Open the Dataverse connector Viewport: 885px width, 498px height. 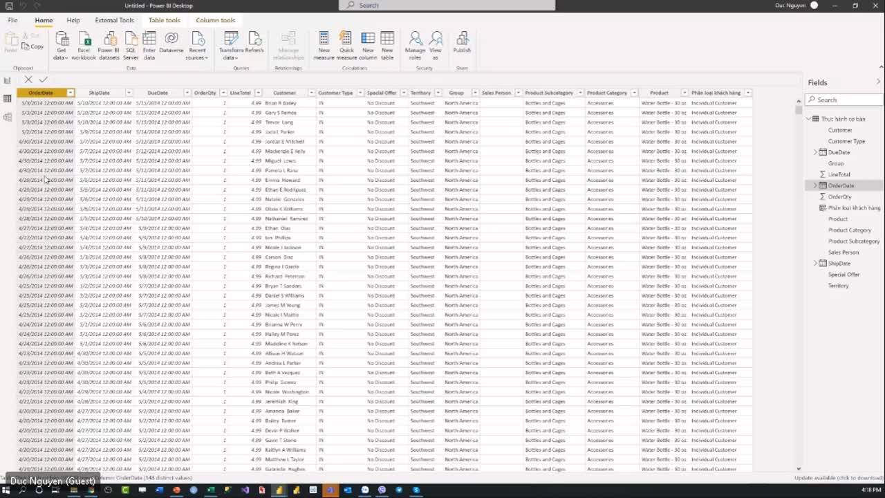[171, 43]
